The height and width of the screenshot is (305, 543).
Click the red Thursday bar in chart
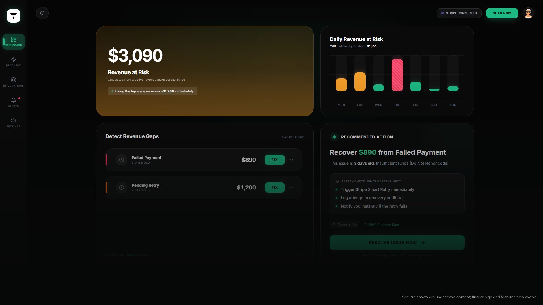tap(397, 75)
